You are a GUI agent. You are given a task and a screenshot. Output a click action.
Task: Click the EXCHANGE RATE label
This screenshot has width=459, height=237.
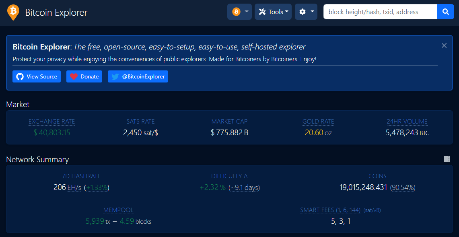(x=51, y=121)
